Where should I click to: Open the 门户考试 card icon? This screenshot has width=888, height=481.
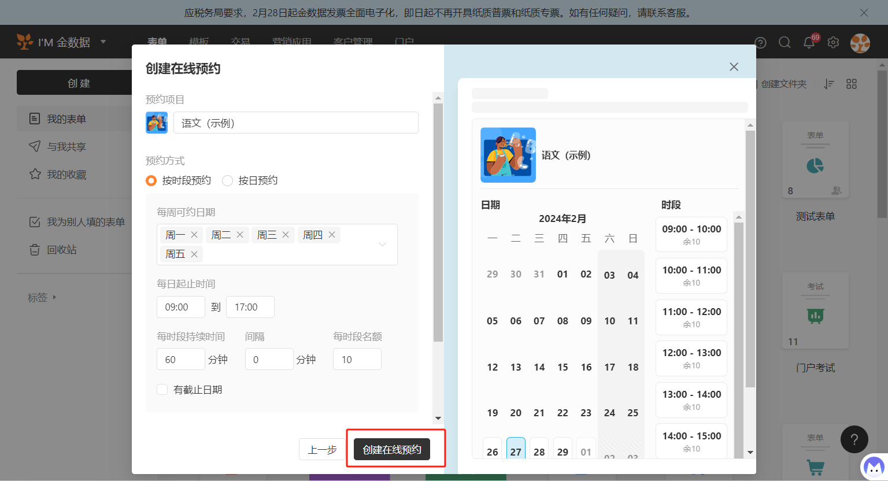815,316
